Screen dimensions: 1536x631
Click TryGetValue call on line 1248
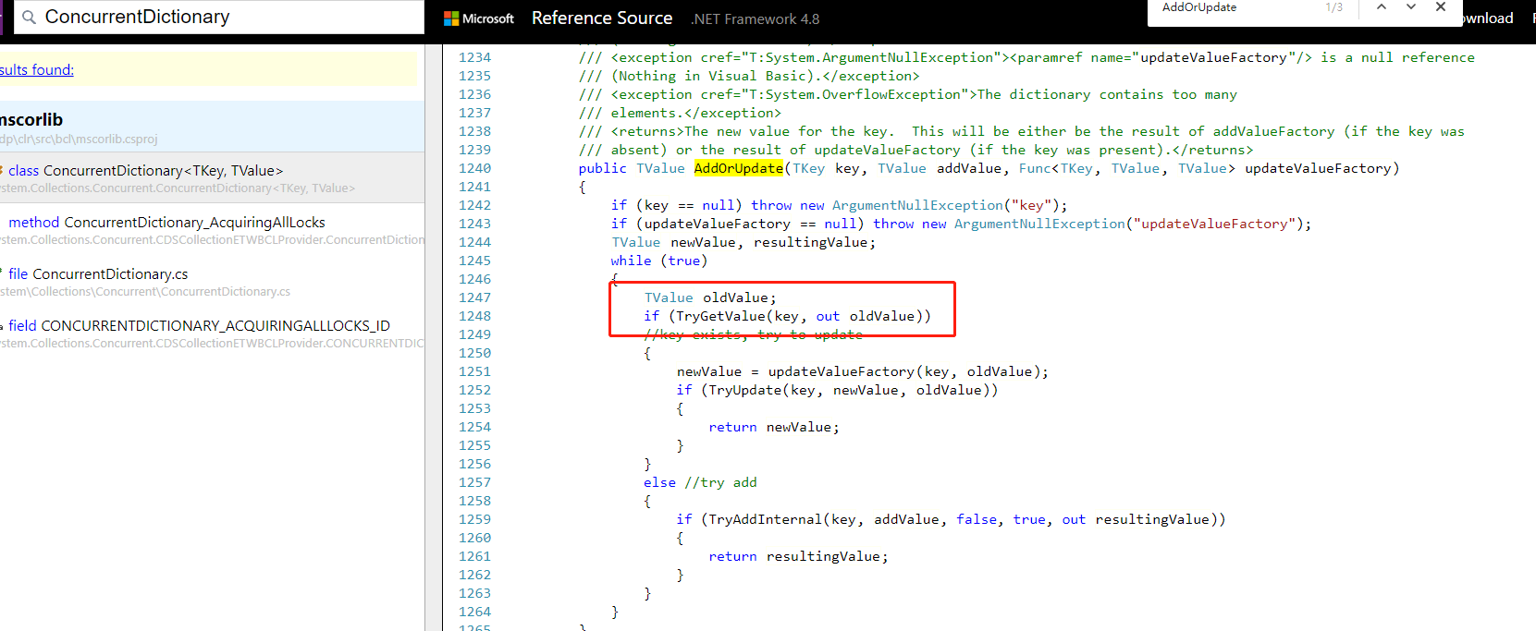720,316
